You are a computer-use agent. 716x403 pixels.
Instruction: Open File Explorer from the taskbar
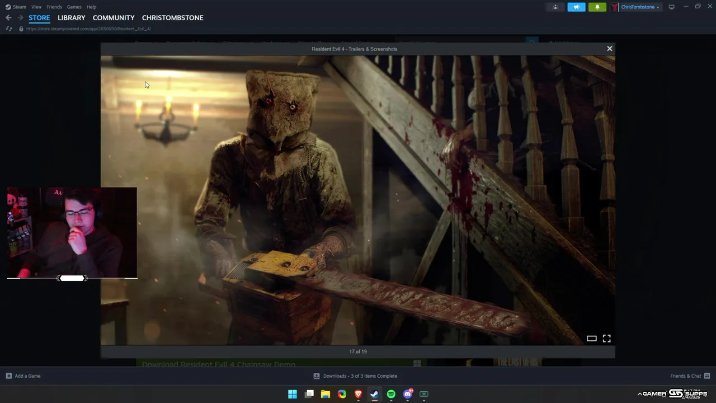[326, 394]
